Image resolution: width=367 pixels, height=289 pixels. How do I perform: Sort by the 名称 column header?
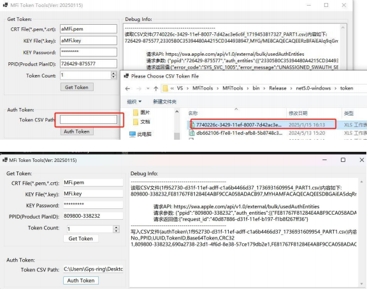click(x=193, y=113)
